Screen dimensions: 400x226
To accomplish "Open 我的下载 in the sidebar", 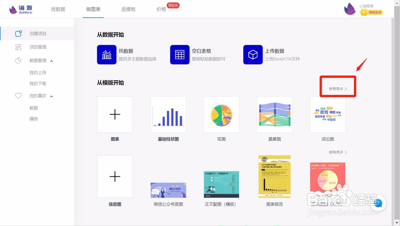I will click(x=38, y=84).
